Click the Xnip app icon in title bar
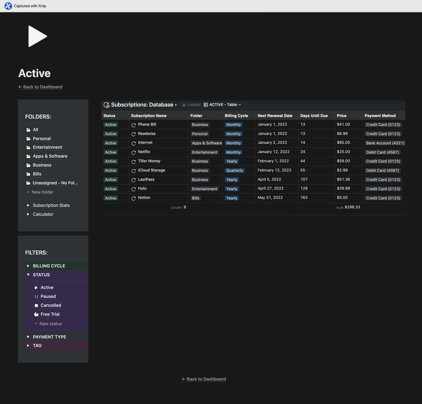This screenshot has width=422, height=404. coord(8,6)
